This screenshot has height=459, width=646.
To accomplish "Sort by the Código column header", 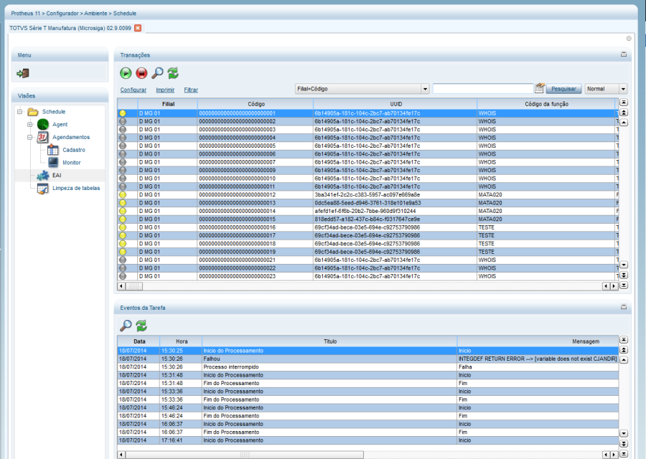I will (256, 104).
